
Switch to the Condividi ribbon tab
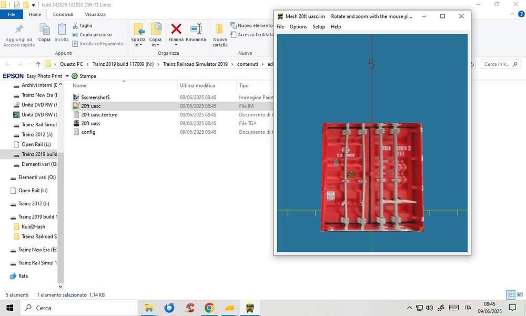[x=63, y=14]
